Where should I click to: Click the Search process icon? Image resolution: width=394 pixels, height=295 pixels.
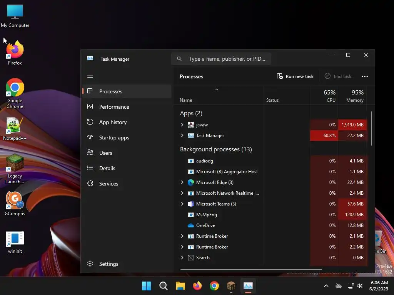(191, 258)
